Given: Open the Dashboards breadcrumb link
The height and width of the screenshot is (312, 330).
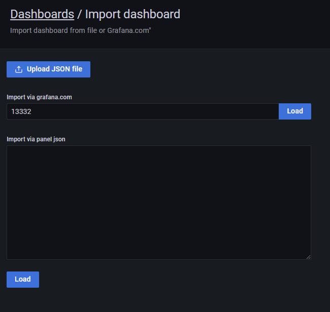Looking at the screenshot, I should pyautogui.click(x=42, y=14).
